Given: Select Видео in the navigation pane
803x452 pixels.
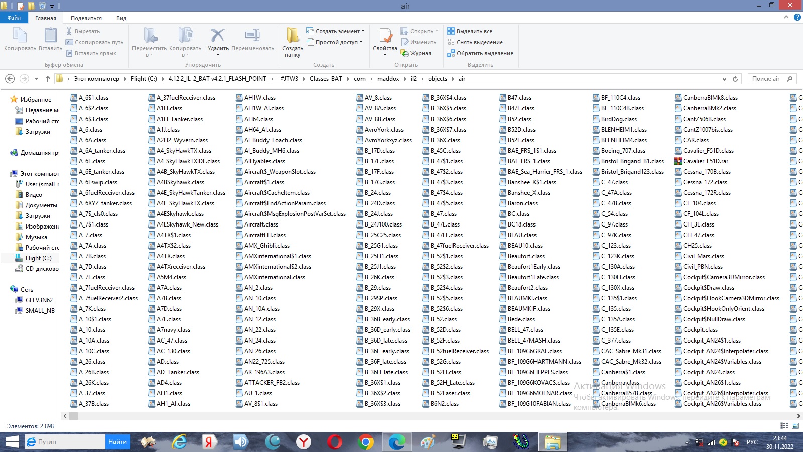Looking at the screenshot, I should pos(34,195).
